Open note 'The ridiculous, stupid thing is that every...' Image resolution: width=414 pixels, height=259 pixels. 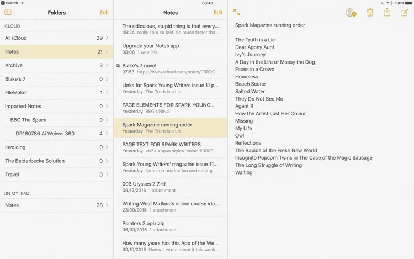tap(171, 29)
